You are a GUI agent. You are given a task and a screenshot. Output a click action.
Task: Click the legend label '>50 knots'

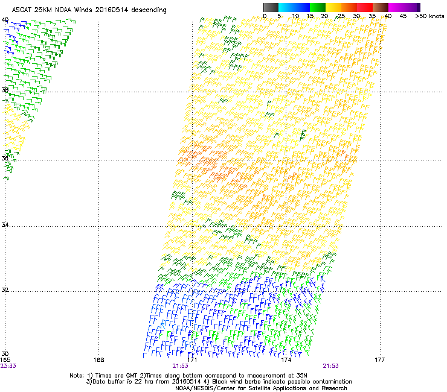429,16
